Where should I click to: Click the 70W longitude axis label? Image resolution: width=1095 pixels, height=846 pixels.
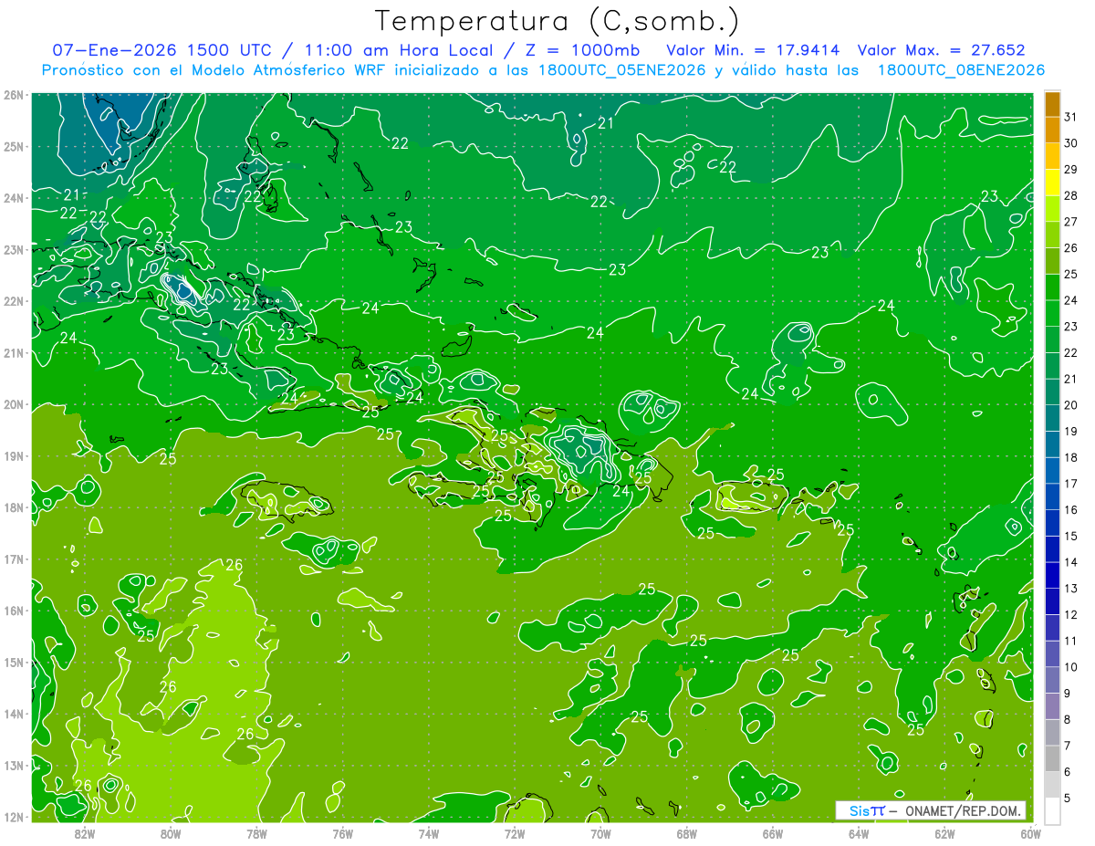[600, 834]
